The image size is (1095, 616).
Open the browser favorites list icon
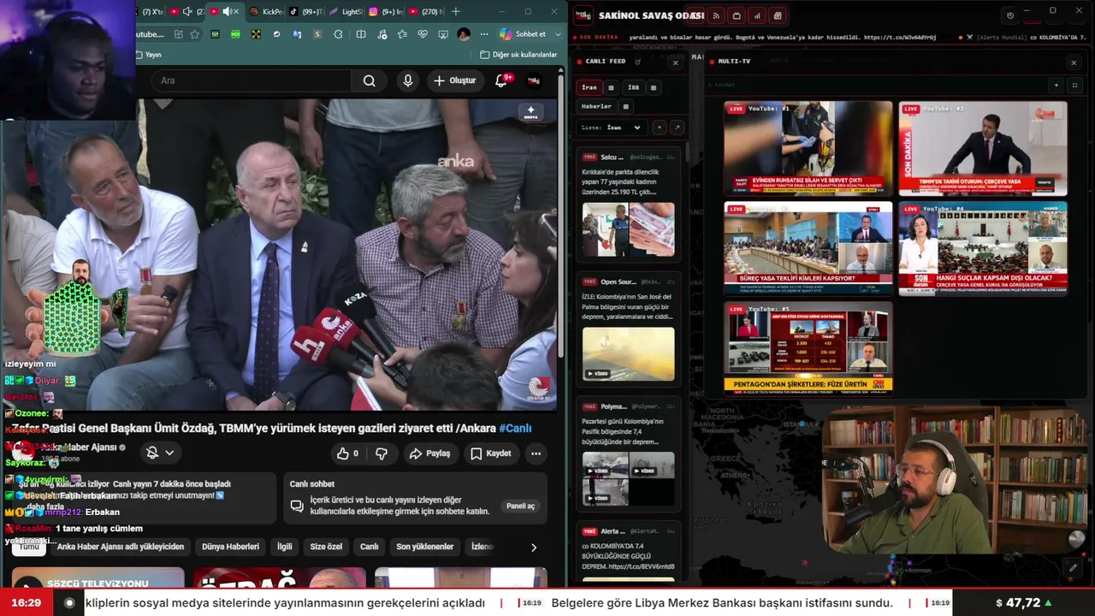[402, 34]
